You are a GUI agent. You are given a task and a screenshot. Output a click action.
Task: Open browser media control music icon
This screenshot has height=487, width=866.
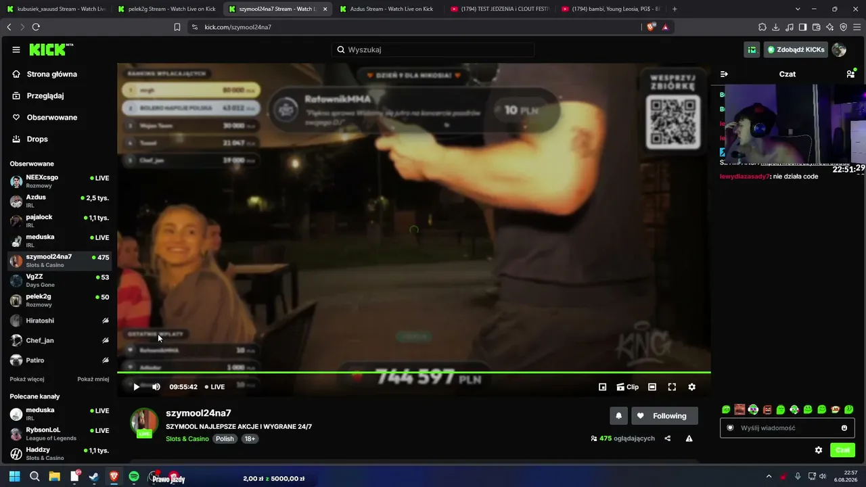coord(790,27)
